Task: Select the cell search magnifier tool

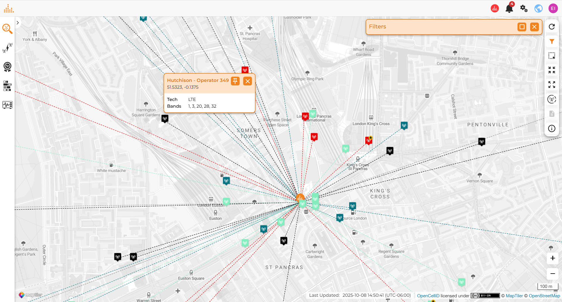Action: pyautogui.click(x=7, y=29)
